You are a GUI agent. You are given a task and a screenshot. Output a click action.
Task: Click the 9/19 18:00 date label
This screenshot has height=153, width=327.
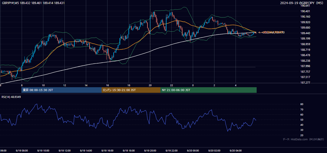[x=129, y=151]
